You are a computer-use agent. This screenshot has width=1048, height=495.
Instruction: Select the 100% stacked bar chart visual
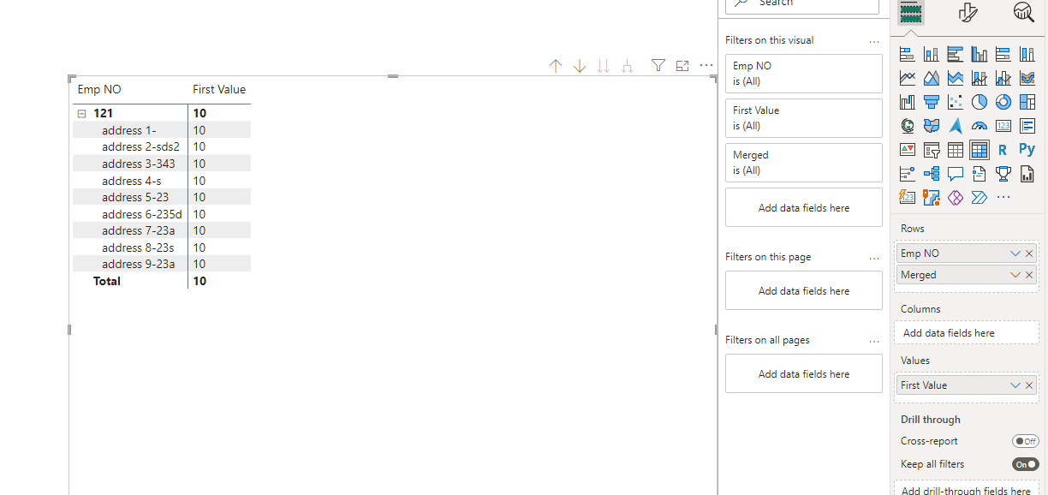1003,54
